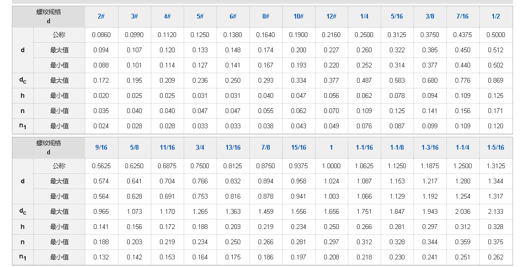Select the 0.965 dc maximum cell
The width and height of the screenshot is (523, 267).
coord(101,211)
